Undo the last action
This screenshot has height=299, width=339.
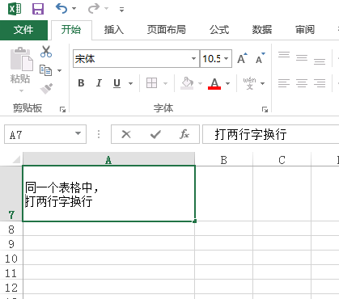click(61, 9)
